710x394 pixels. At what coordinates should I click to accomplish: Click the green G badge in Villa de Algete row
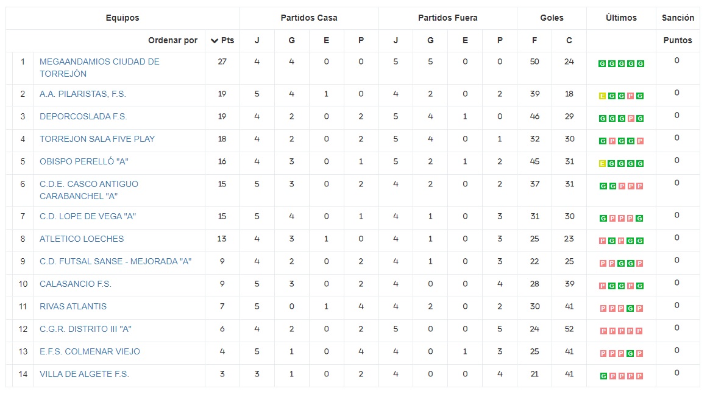pyautogui.click(x=602, y=376)
